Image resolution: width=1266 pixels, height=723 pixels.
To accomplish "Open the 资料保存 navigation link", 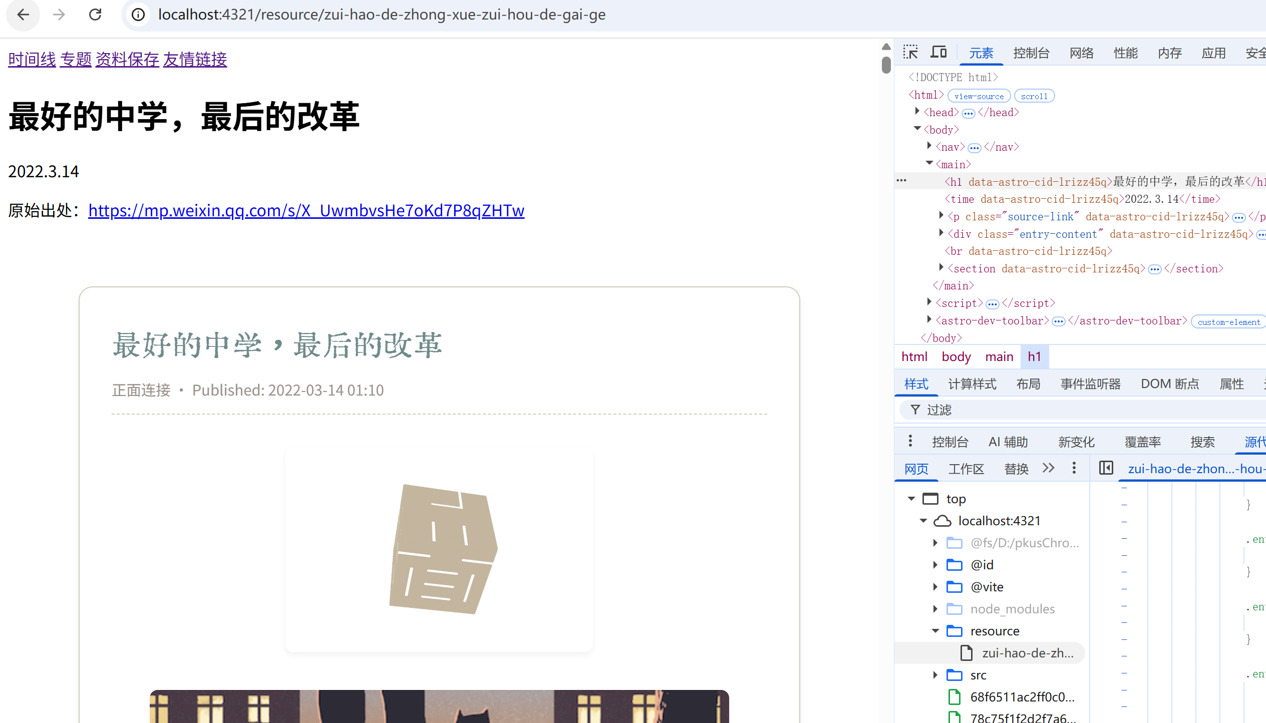I will (127, 60).
